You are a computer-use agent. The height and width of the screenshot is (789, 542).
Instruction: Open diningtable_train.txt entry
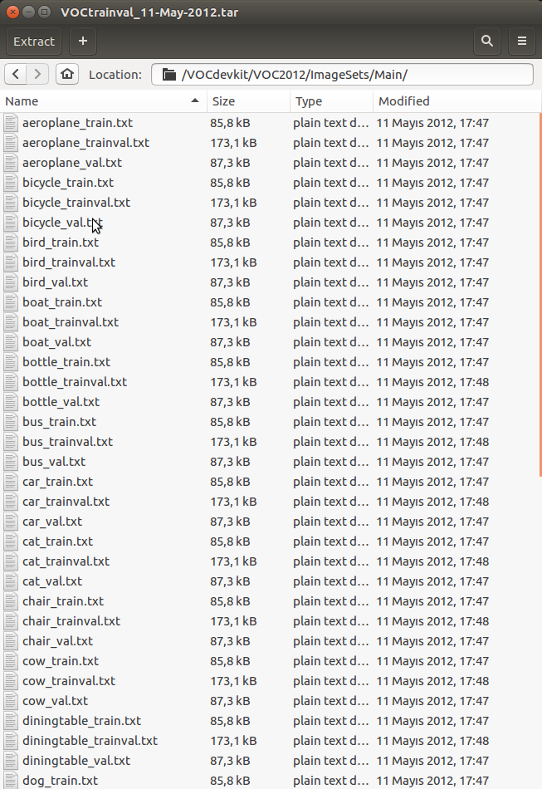point(81,720)
